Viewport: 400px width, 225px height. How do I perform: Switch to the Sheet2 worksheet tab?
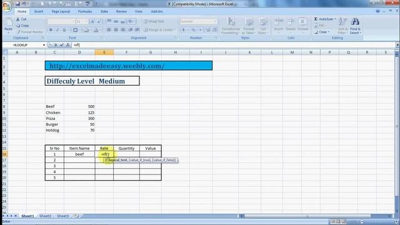click(46, 216)
